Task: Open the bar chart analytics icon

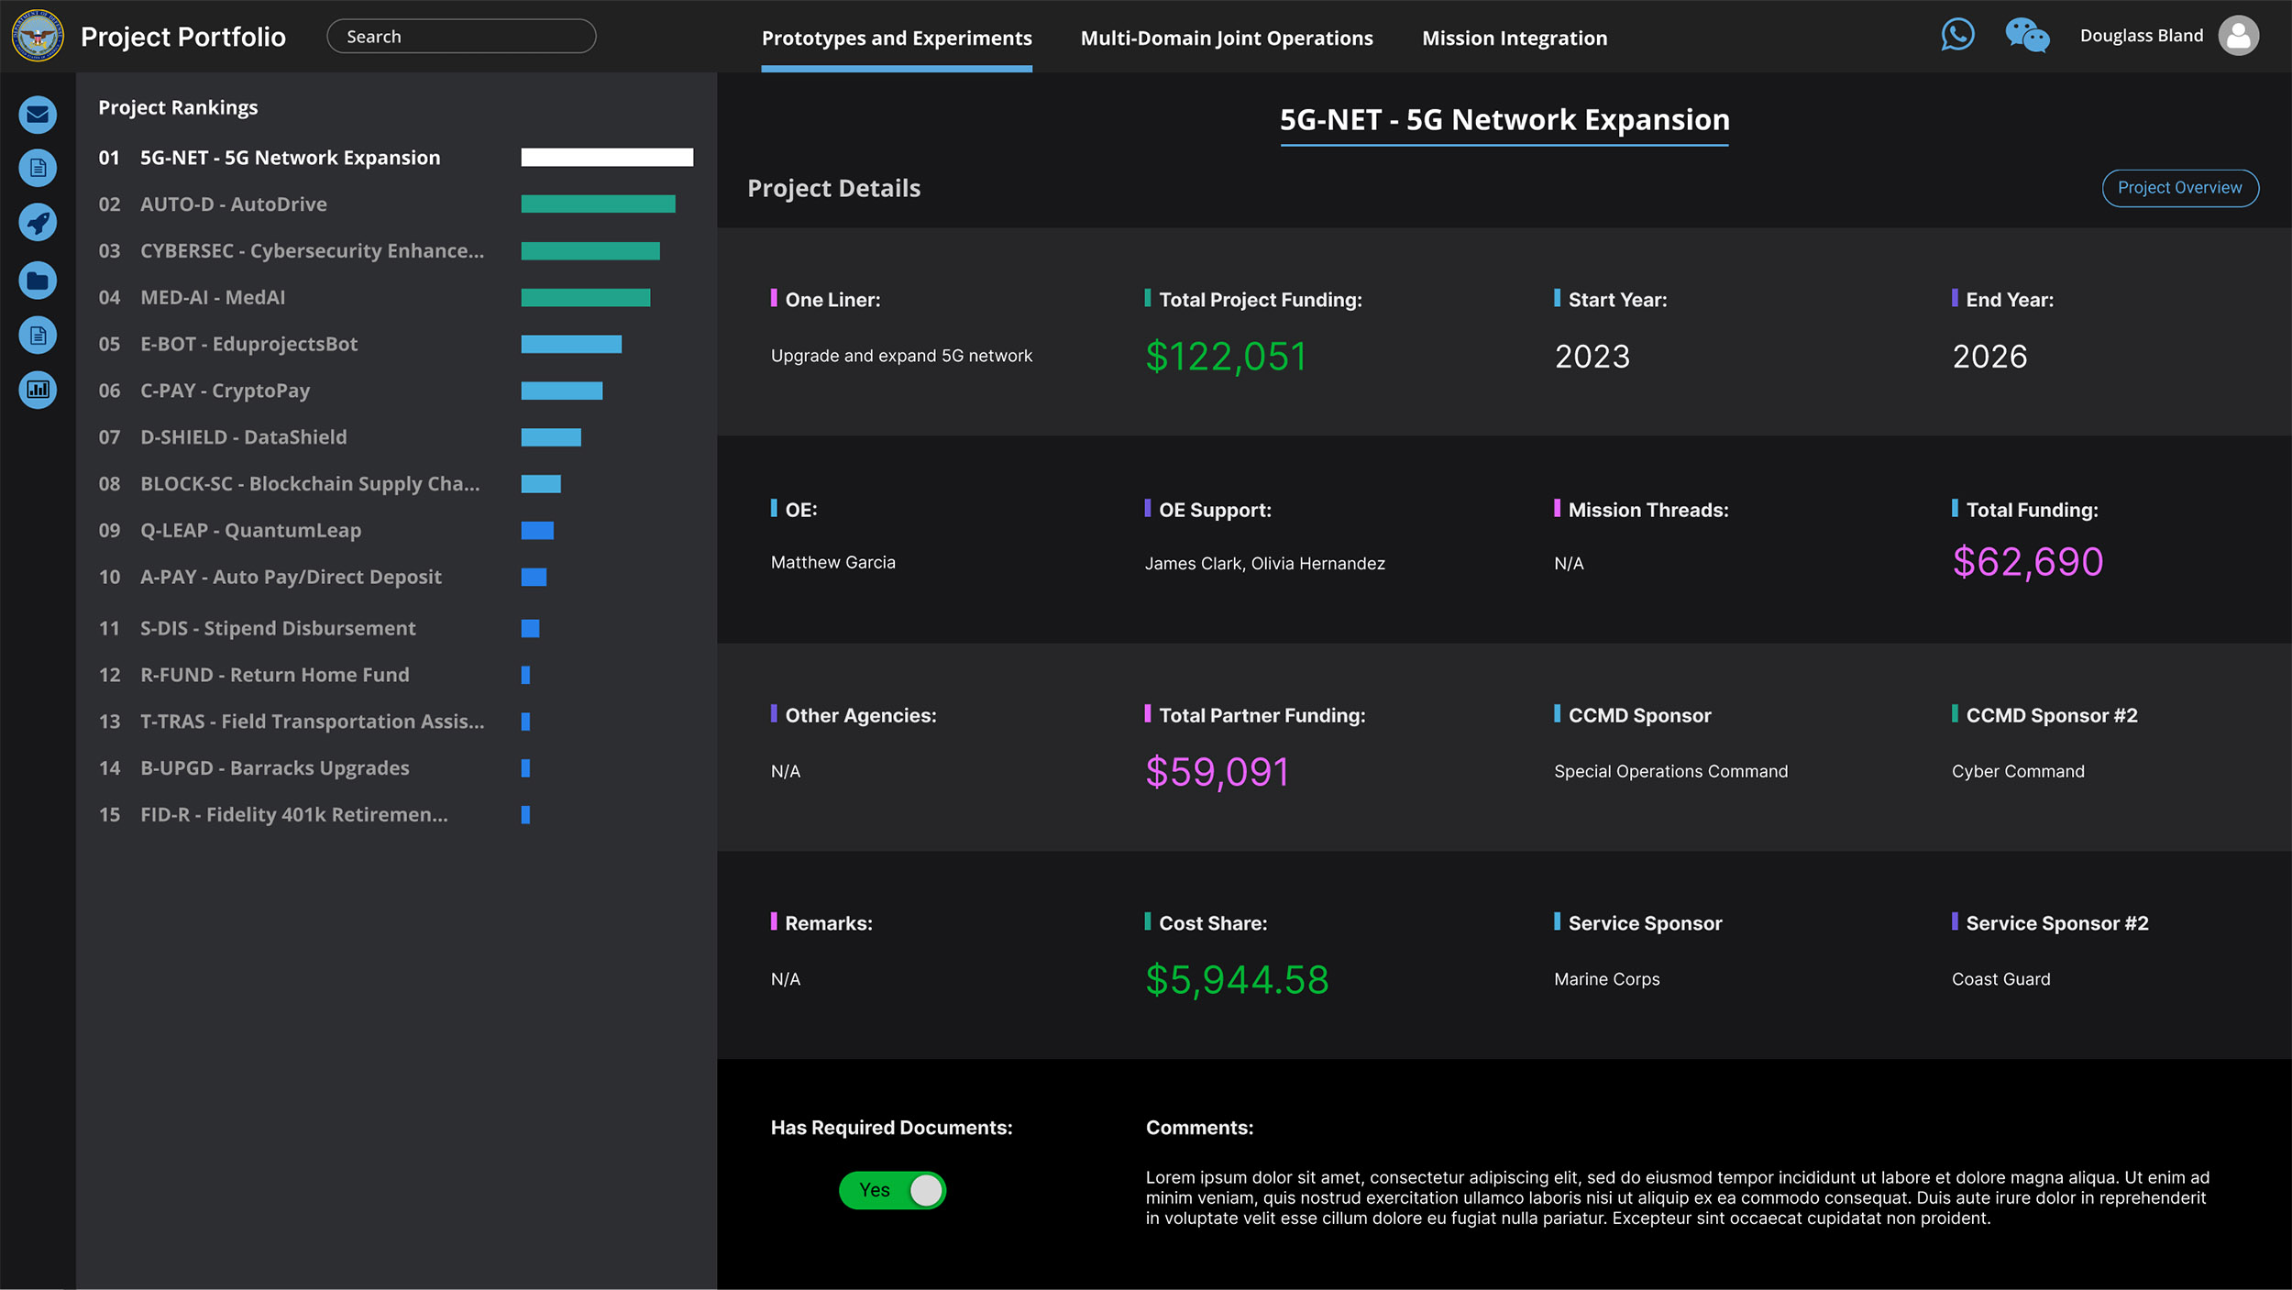Action: pos(37,390)
